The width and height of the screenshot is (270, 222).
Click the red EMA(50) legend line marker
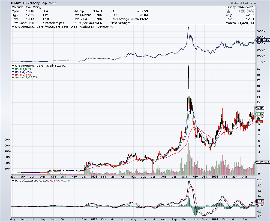pyautogui.click(x=13, y=74)
